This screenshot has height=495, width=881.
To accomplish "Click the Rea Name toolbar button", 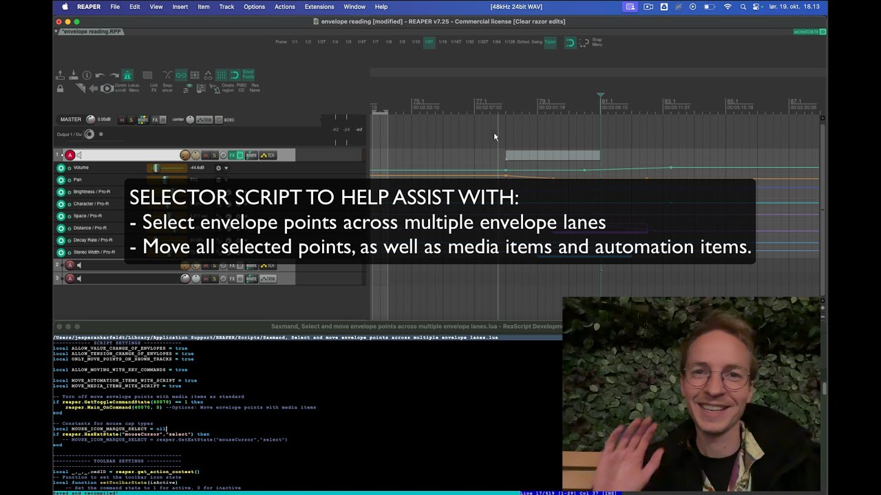I will coord(255,88).
